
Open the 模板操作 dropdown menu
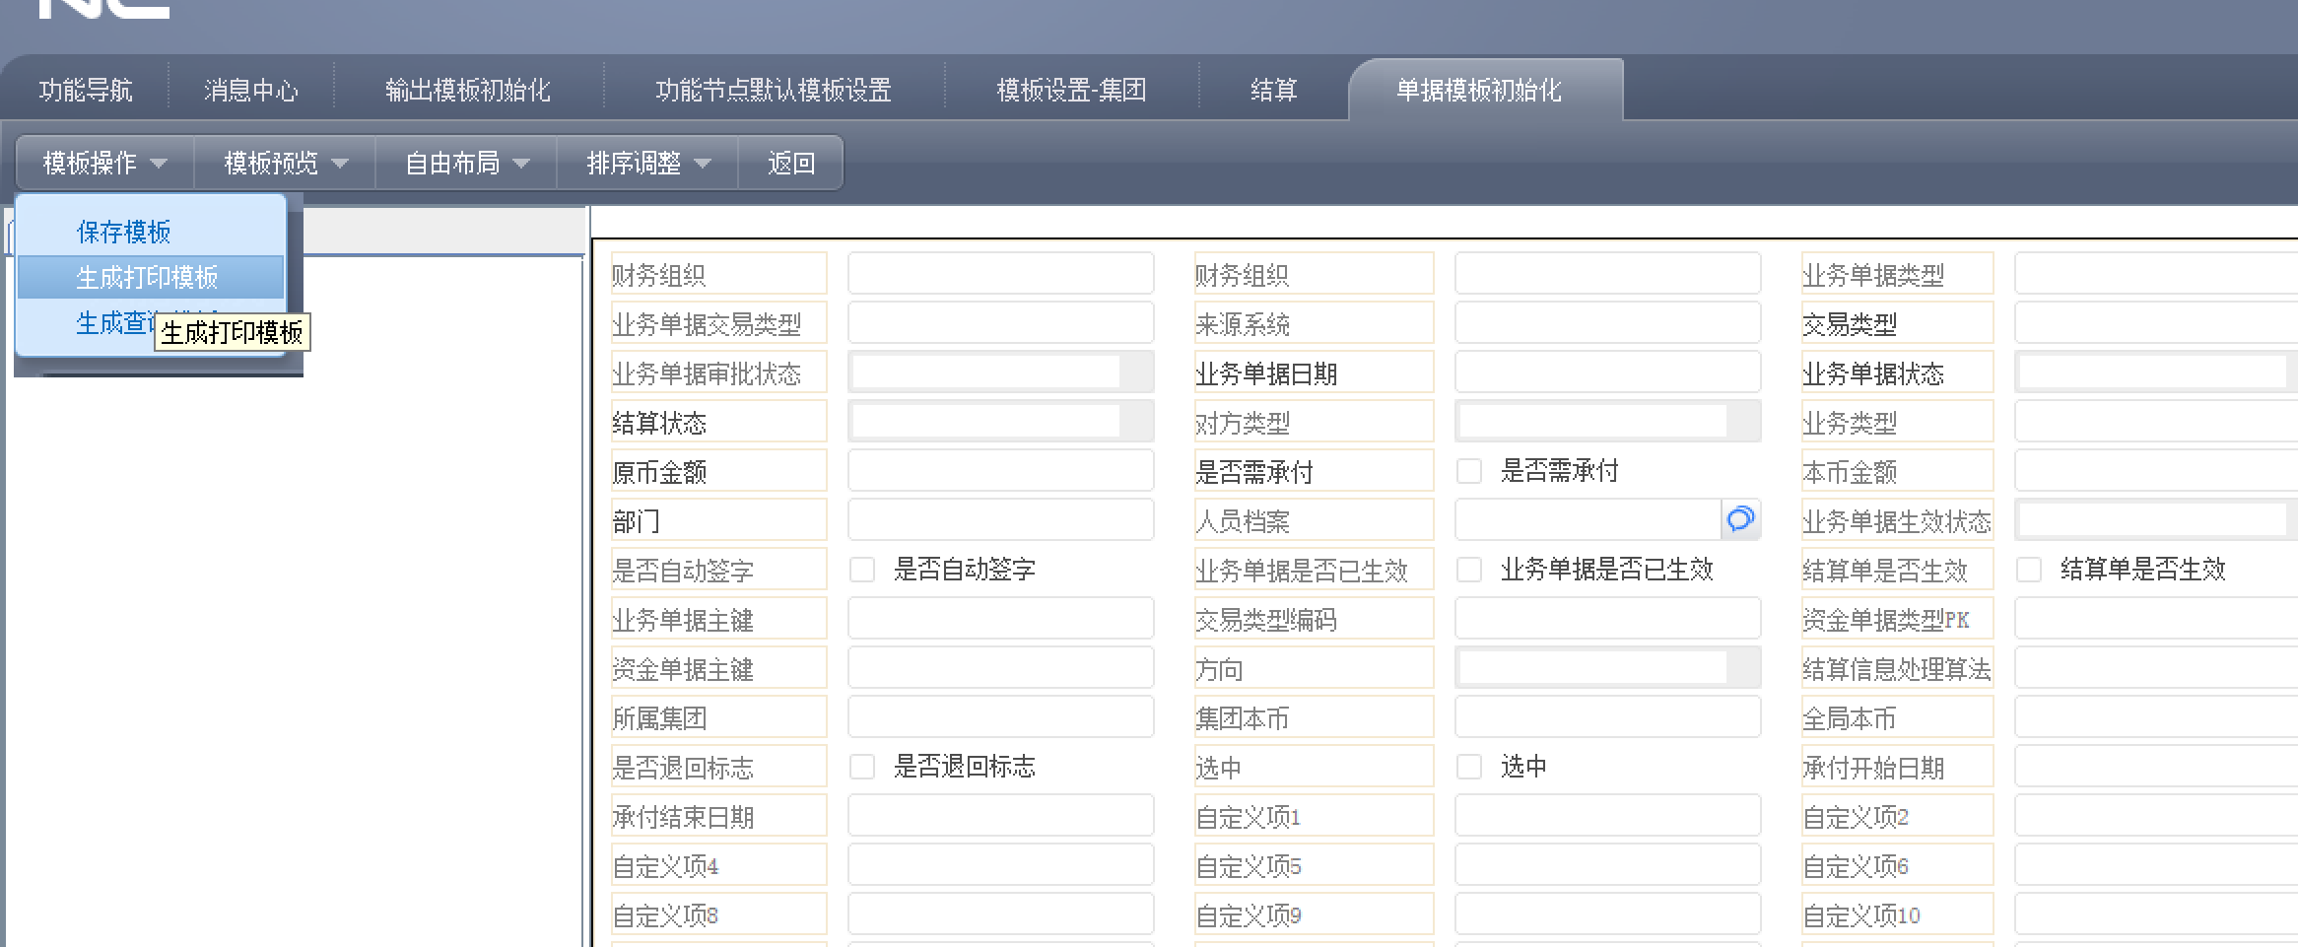pos(105,163)
